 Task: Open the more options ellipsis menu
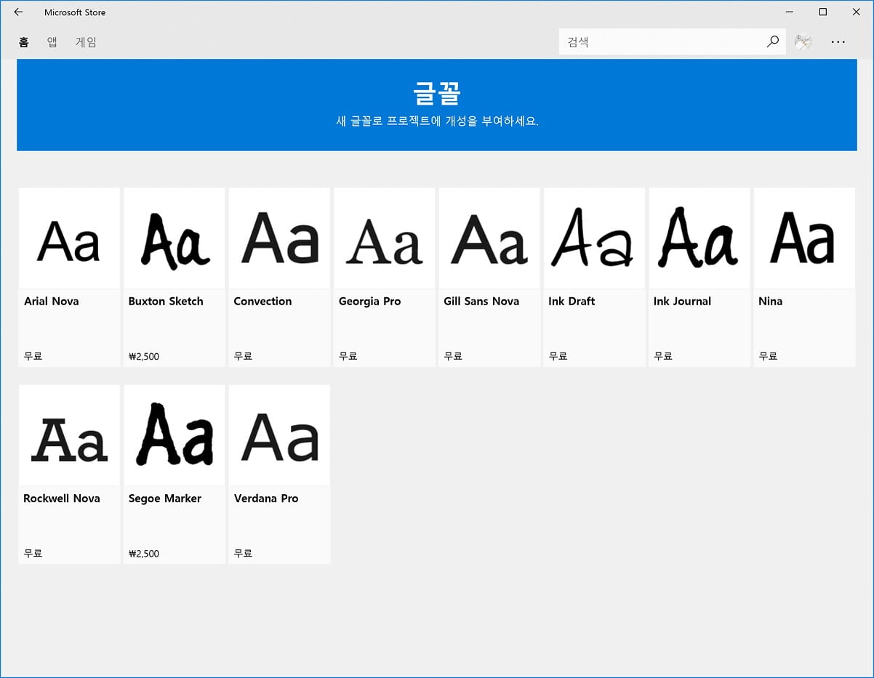(x=838, y=41)
